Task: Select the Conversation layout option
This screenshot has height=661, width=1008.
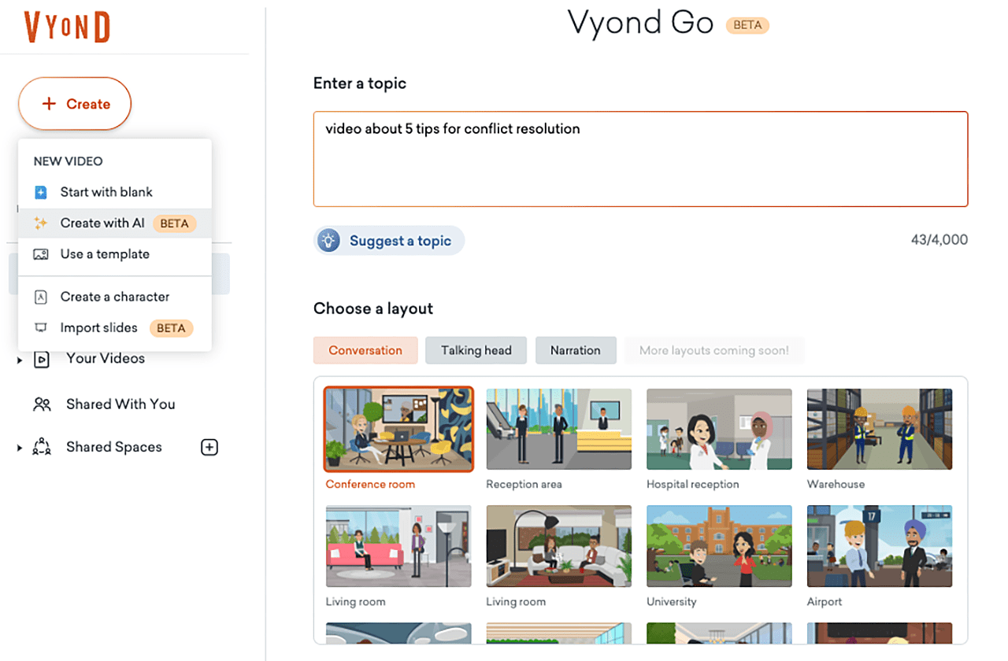Action: tap(365, 351)
